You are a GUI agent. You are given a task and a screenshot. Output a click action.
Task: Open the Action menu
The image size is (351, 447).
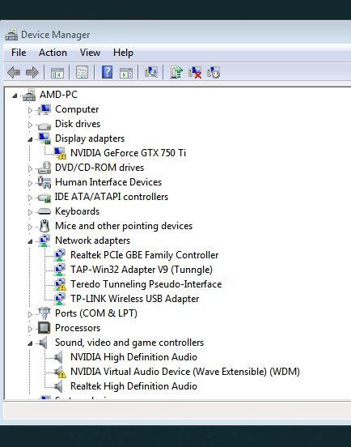pyautogui.click(x=53, y=53)
